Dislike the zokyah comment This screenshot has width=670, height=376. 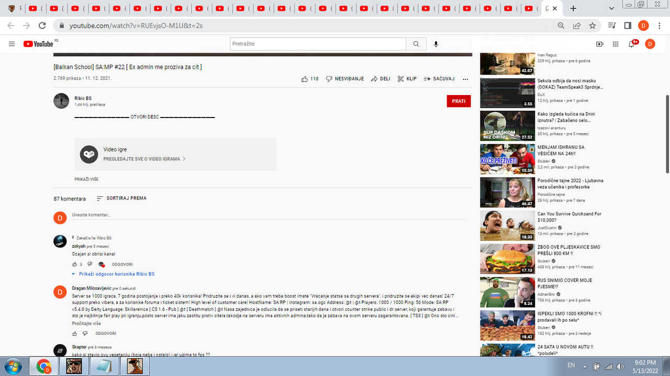click(x=90, y=264)
